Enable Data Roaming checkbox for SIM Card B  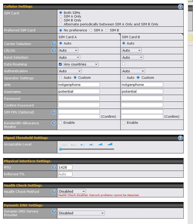click(123, 64)
